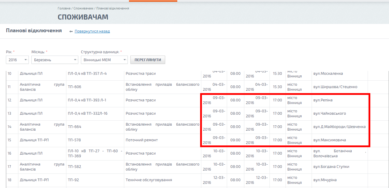Select row 15 Дільниця ТП-РП cell
Screen dimensions: 389x188
(34, 140)
